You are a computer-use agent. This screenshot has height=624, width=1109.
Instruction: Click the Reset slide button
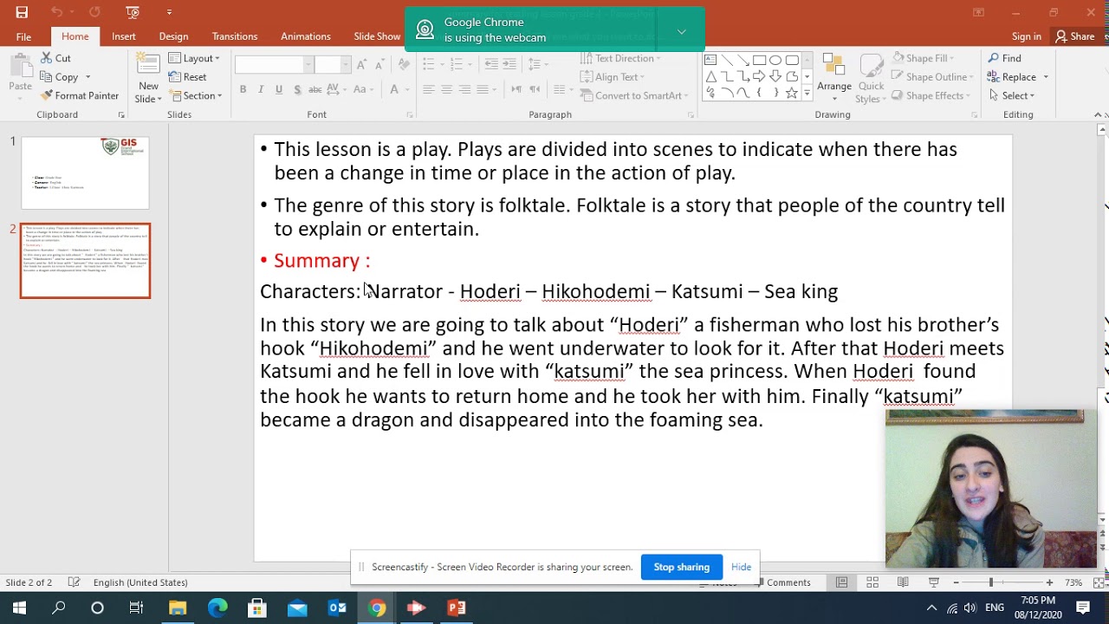pos(188,77)
